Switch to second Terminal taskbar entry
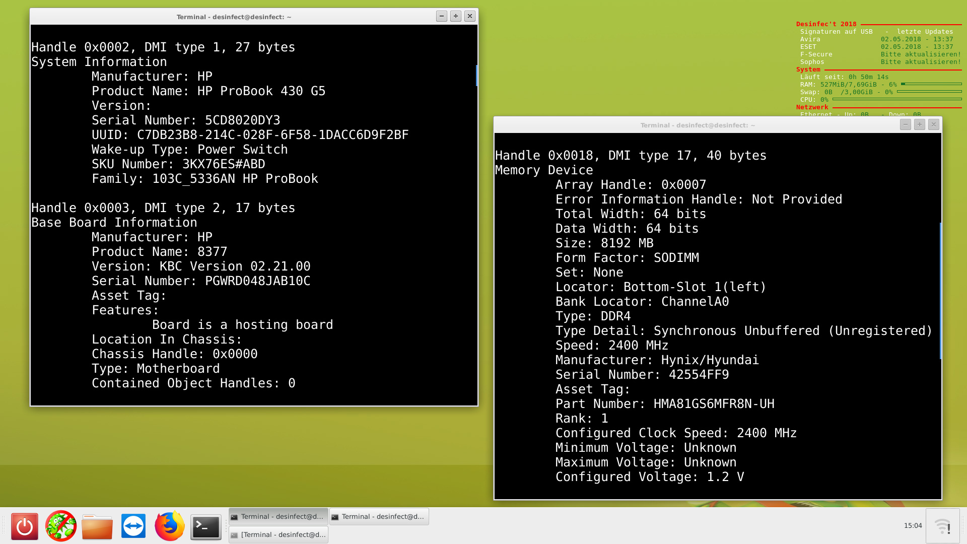Screen dimensions: 967x544 [379, 516]
